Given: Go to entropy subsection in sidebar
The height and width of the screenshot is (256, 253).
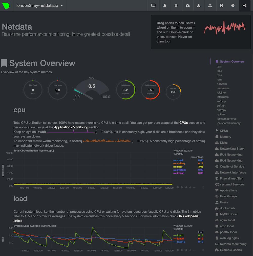Looking at the screenshot, I should pos(221,110).
